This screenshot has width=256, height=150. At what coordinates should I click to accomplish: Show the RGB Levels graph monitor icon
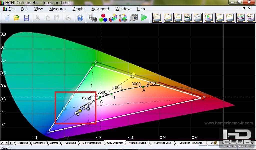pos(188,18)
